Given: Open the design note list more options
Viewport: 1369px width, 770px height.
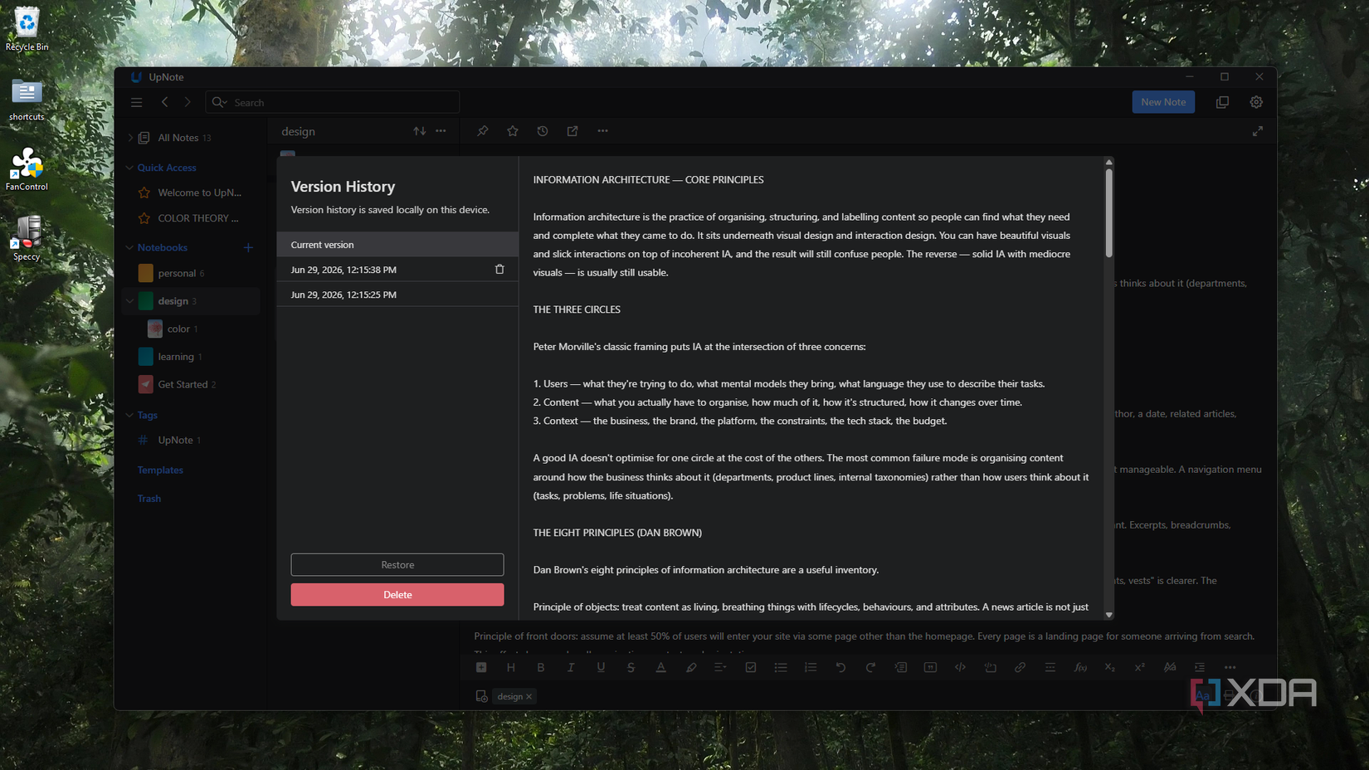Looking at the screenshot, I should point(441,131).
